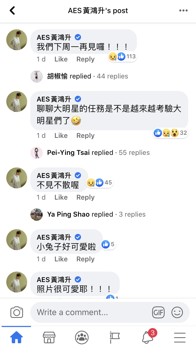Open the emoji smiley picker
Viewport: 196px width, 349px height.
pyautogui.click(x=177, y=312)
